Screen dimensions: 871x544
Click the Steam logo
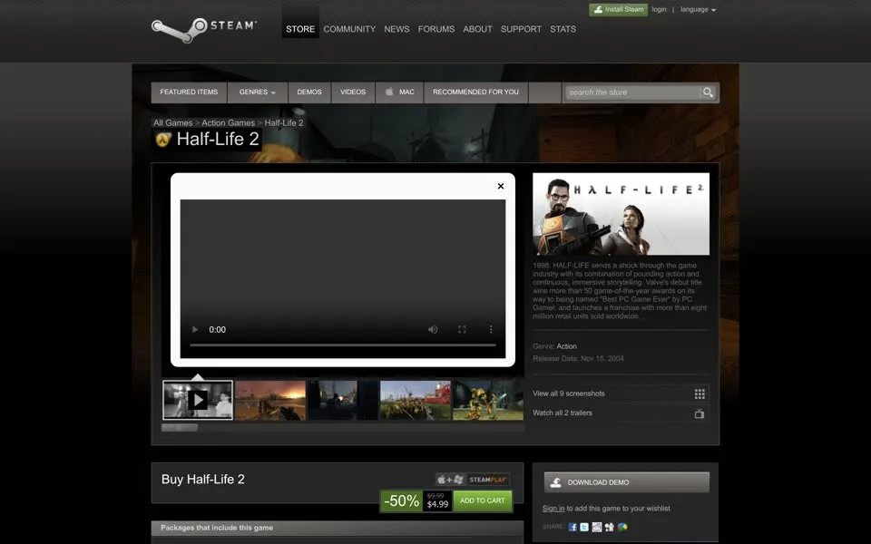(x=204, y=30)
